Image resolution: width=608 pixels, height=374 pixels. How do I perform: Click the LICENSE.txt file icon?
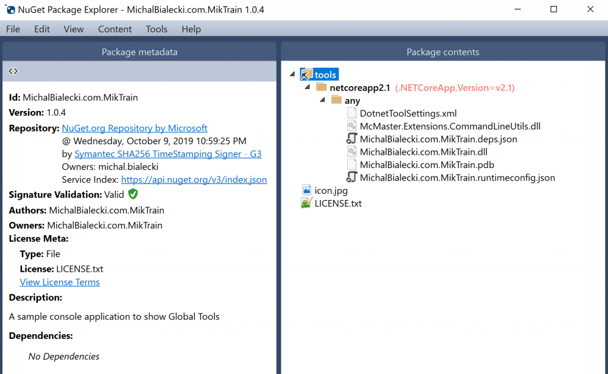pos(306,202)
